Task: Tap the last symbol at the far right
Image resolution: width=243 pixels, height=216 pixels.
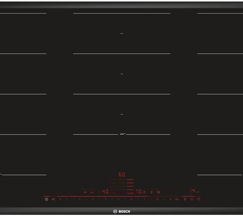Action: [199, 199]
